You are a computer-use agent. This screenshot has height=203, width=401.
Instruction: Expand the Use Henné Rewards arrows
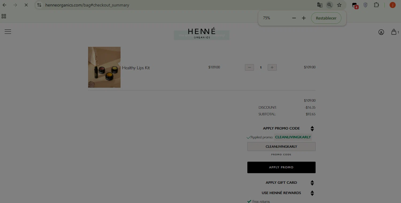point(312,193)
